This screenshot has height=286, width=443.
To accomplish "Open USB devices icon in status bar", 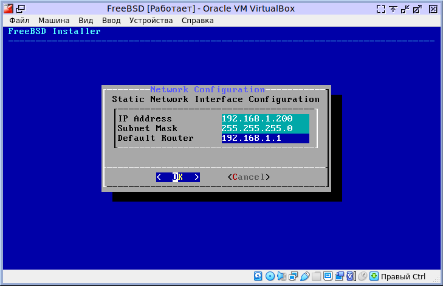I will [305, 276].
